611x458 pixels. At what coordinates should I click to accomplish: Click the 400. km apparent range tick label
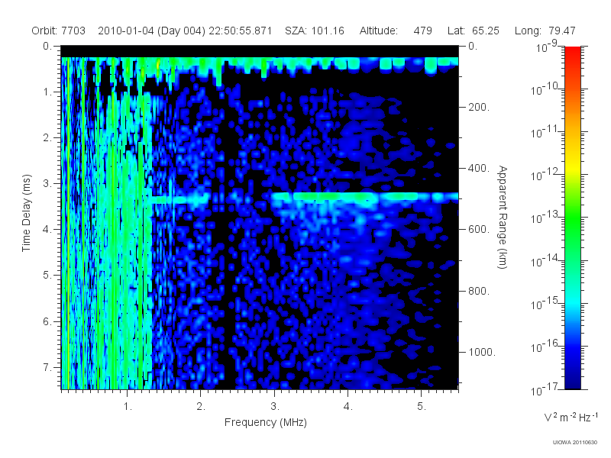[479, 168]
